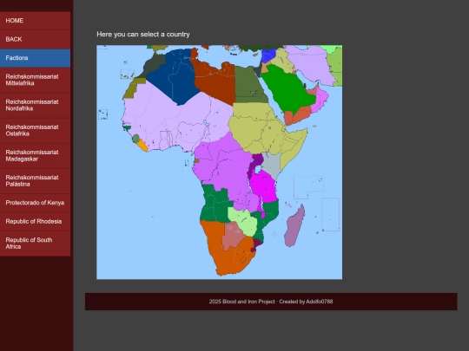
Task: Click the 'Here you can select a country' heading
Action: (x=143, y=35)
